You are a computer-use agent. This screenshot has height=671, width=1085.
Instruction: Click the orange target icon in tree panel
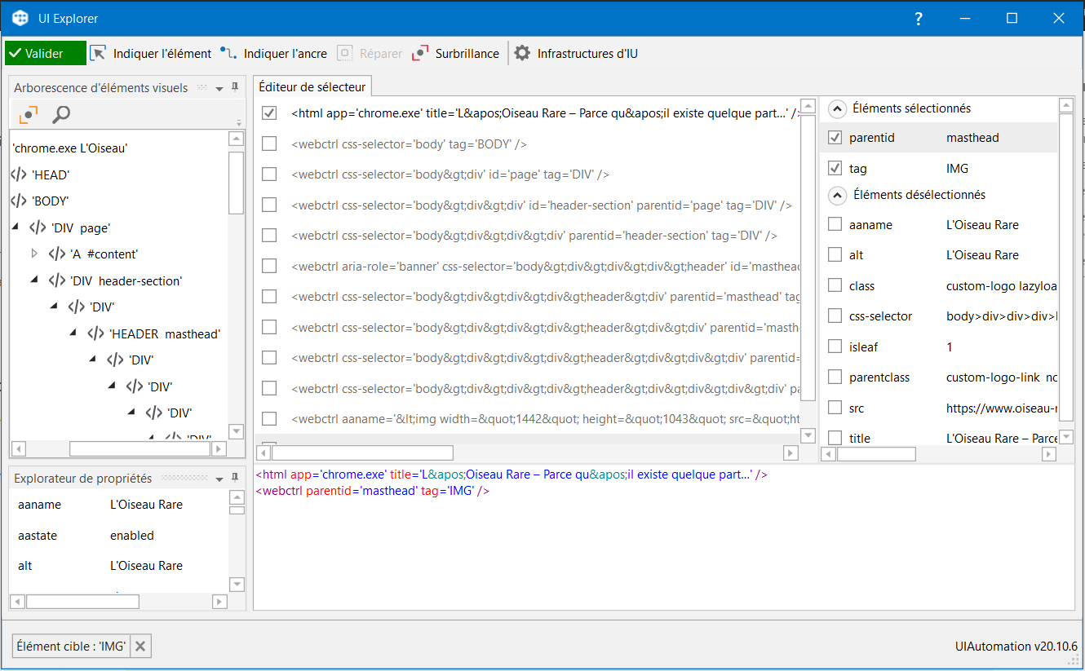point(29,115)
